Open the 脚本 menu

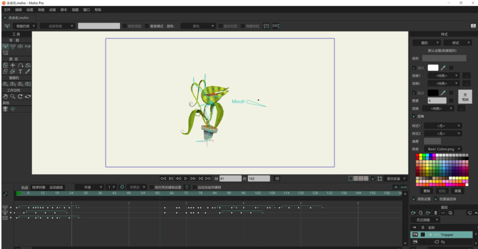click(63, 10)
